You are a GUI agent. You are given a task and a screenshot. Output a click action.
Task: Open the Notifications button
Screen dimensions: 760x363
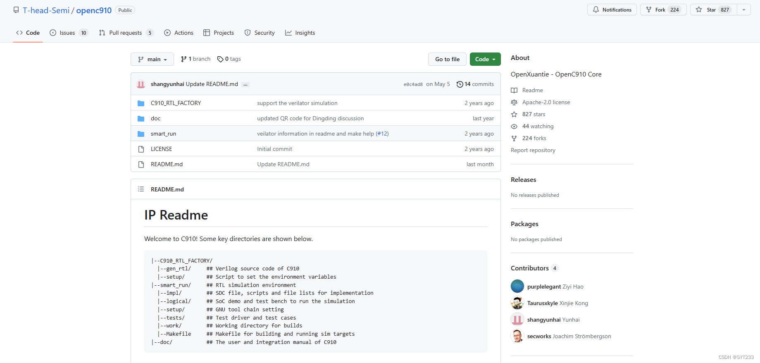pos(612,10)
